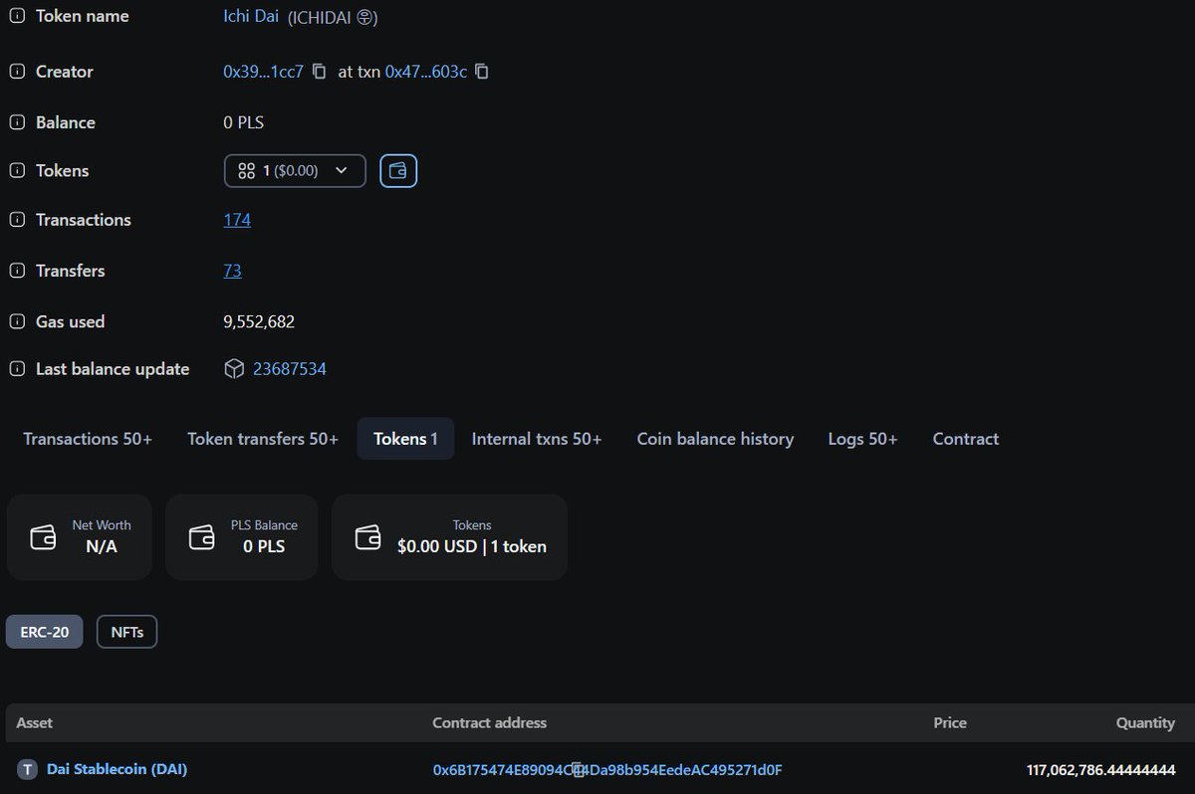Click DAI token T icon

coord(27,769)
